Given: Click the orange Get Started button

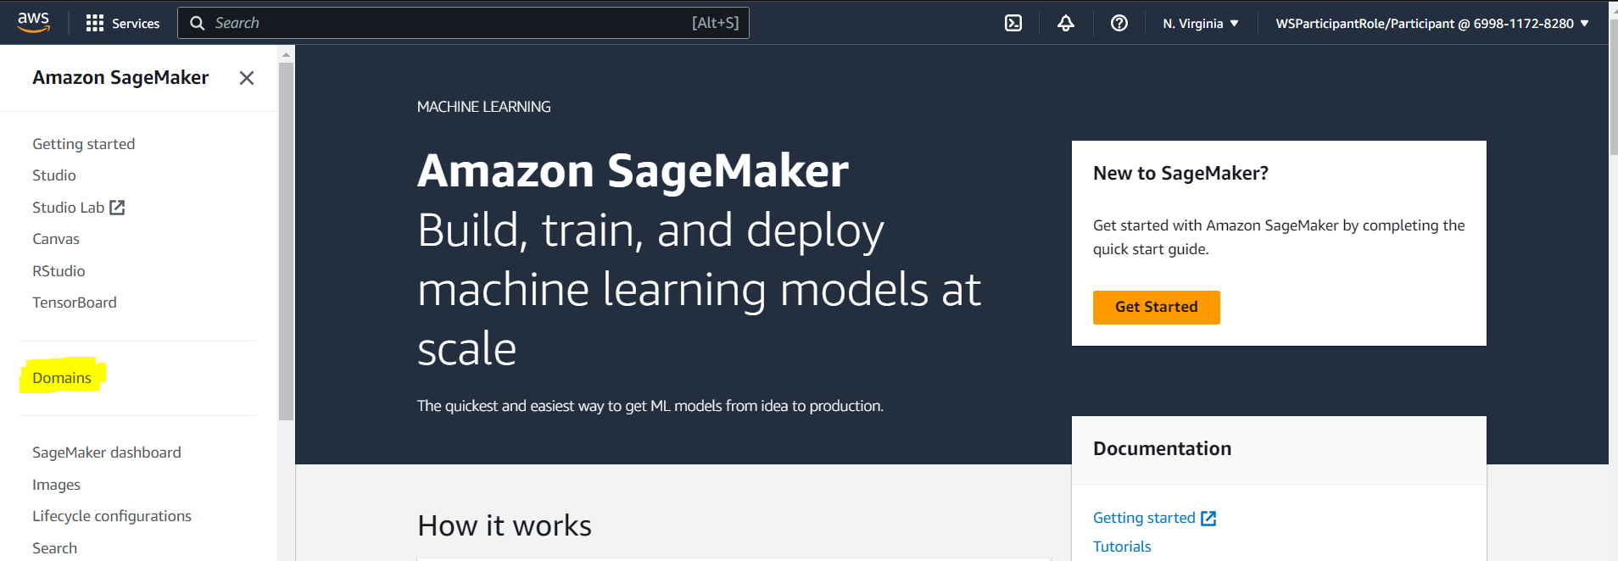Looking at the screenshot, I should [x=1157, y=308].
